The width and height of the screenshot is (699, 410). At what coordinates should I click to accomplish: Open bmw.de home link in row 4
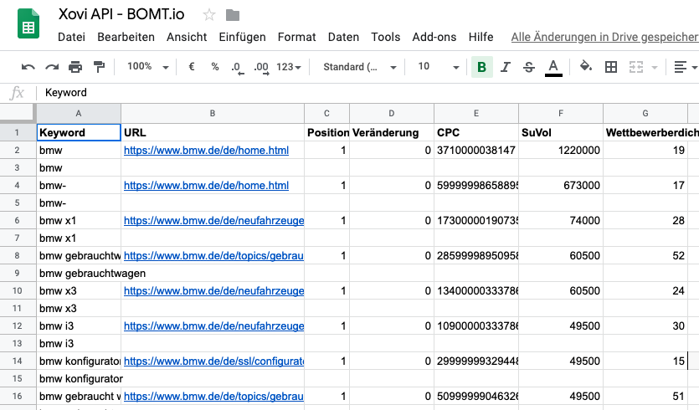(x=206, y=186)
